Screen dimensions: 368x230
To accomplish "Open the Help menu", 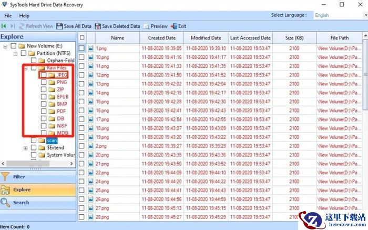I will click(24, 16).
